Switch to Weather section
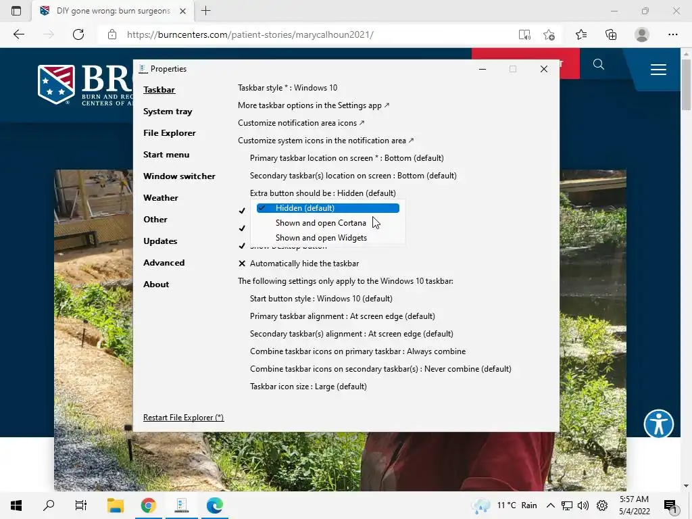This screenshot has width=692, height=519. click(161, 198)
